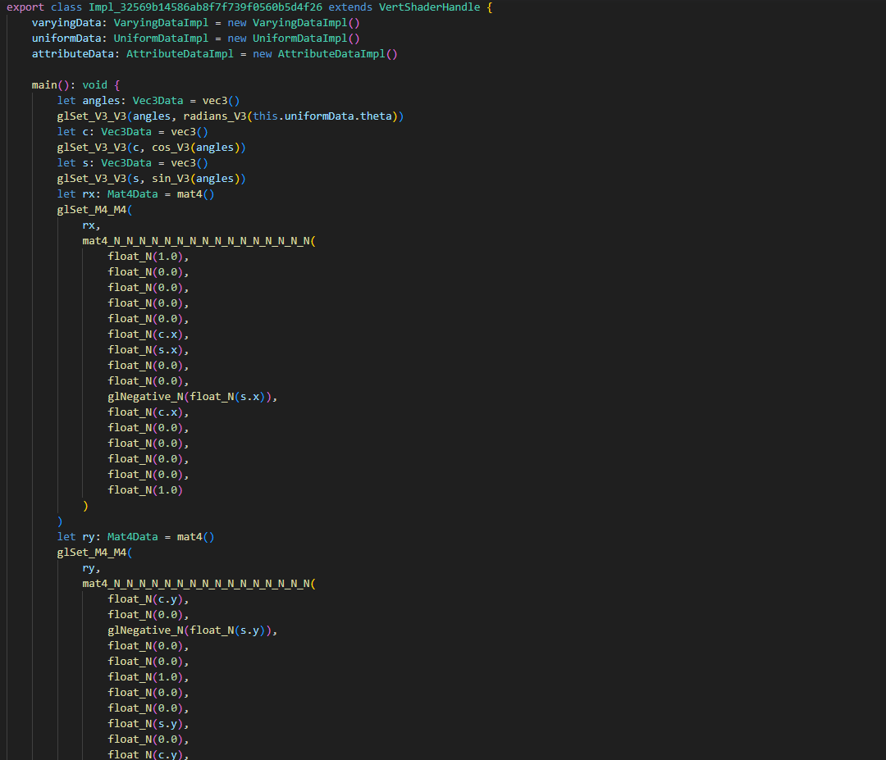Click float_N(1.0) in the ry matrix
Viewport: 886px width, 760px height.
click(x=148, y=676)
